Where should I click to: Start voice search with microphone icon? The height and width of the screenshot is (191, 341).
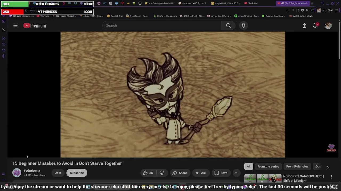(x=243, y=25)
